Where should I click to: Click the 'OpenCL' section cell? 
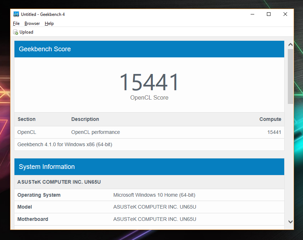[x=27, y=132]
